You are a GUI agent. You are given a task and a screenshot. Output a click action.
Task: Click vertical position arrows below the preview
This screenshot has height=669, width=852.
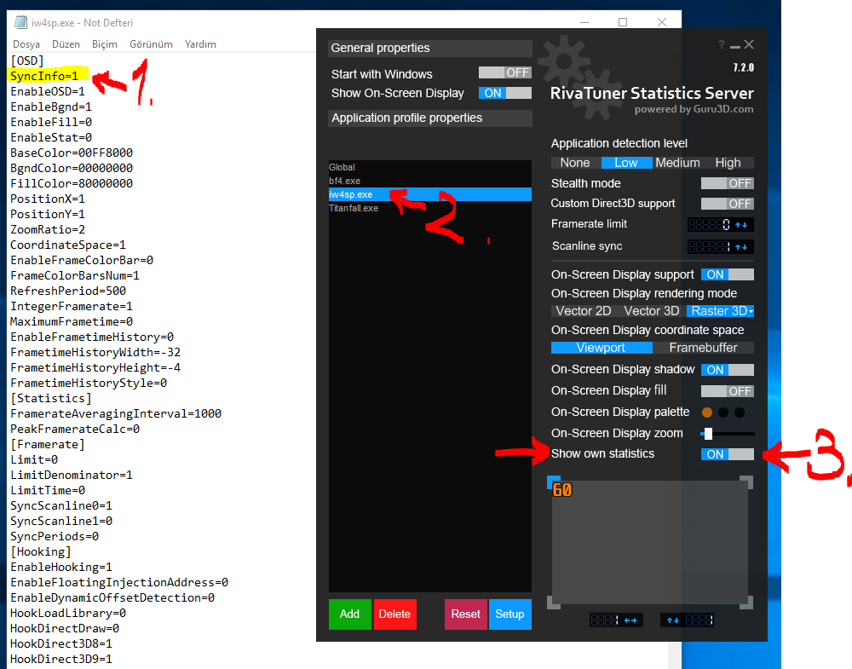[x=673, y=620]
